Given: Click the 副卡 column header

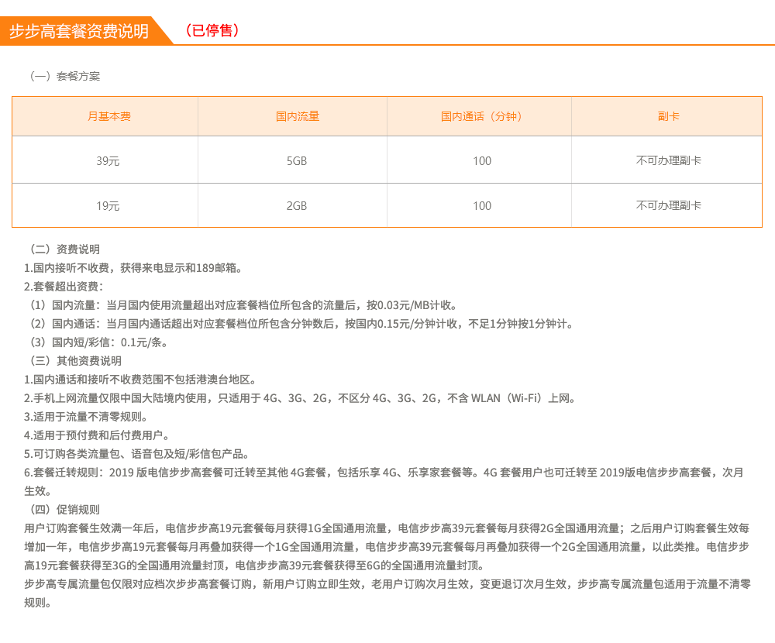Looking at the screenshot, I should (x=668, y=116).
